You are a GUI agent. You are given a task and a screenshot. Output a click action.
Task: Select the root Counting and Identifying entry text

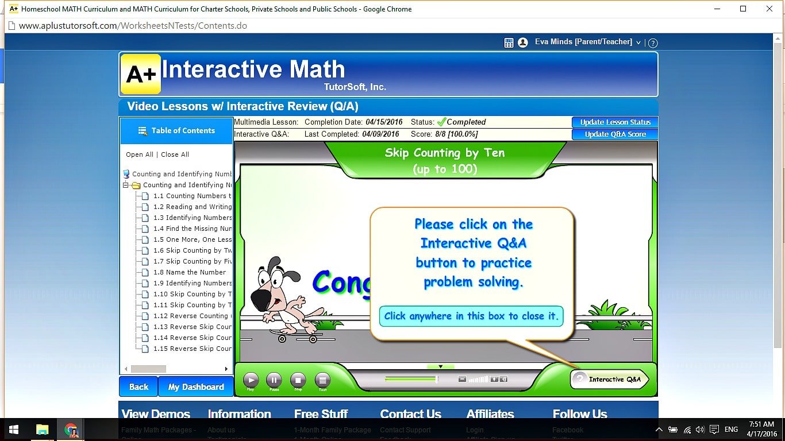pos(182,174)
